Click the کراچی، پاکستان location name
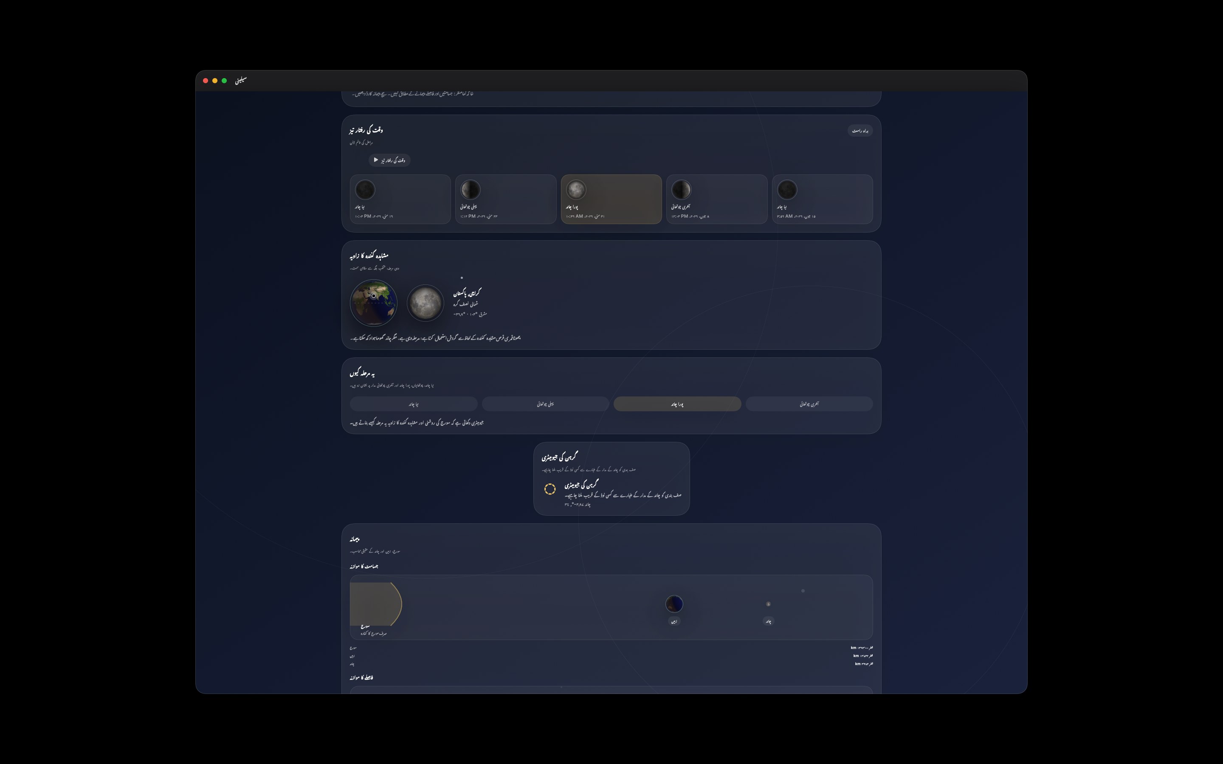Viewport: 1223px width, 764px height. 468,292
